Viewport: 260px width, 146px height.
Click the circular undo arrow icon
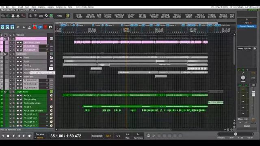(x=46, y=16)
